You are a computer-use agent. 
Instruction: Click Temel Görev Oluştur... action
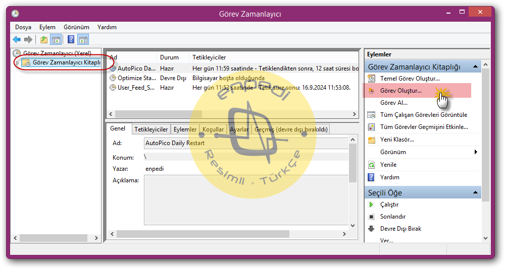click(410, 79)
